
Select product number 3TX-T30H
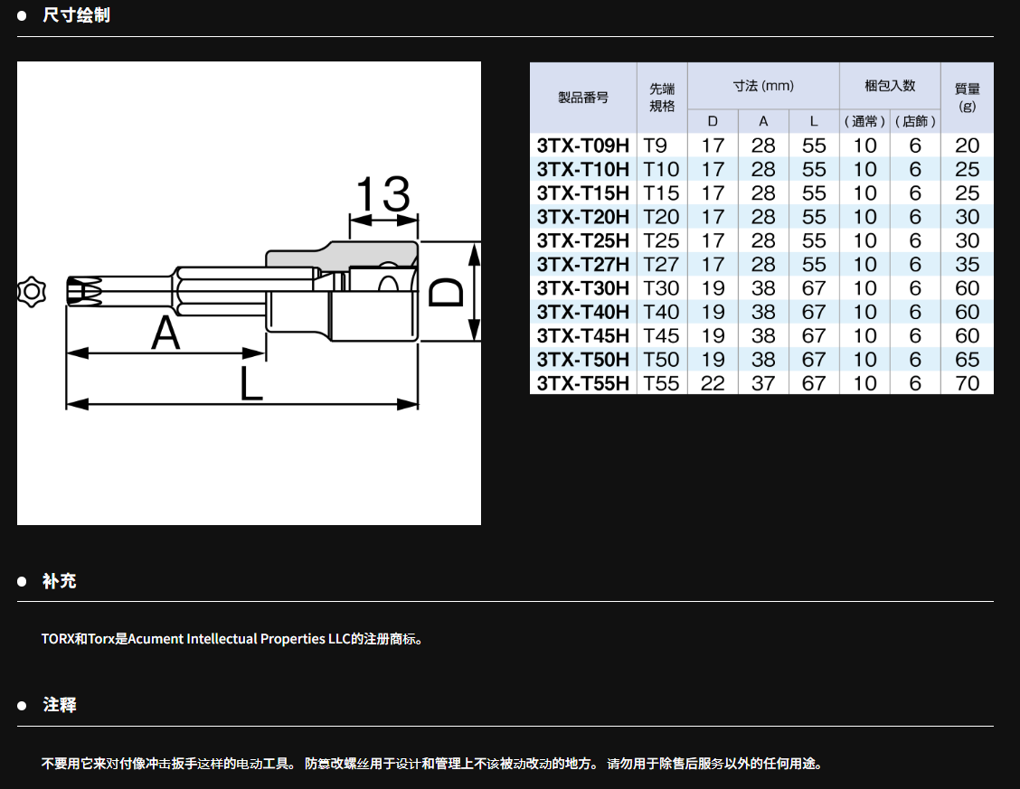[x=582, y=288]
